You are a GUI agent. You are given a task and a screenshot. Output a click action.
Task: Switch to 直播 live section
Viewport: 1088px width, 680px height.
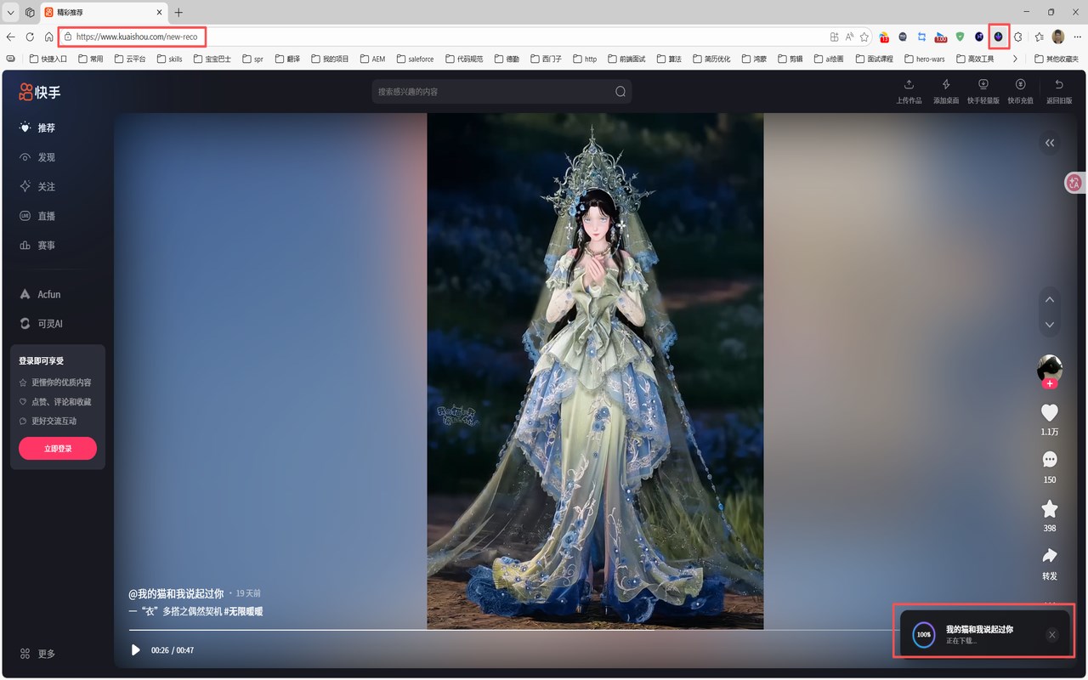click(x=37, y=216)
